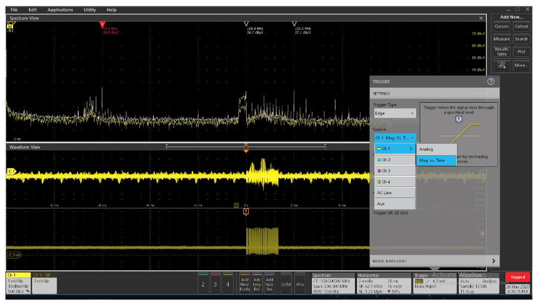Click the 100.0 MHz spectrum marker
The width and height of the screenshot is (537, 304).
pyautogui.click(x=246, y=24)
